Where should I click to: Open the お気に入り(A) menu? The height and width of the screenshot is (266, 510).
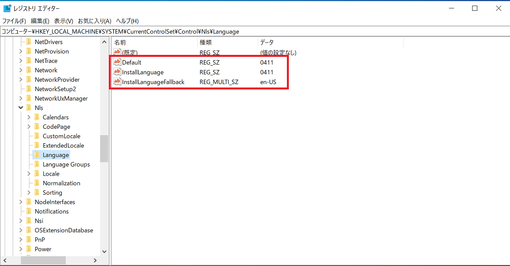pyautogui.click(x=94, y=21)
